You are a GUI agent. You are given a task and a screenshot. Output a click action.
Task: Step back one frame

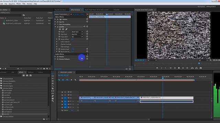(175, 68)
